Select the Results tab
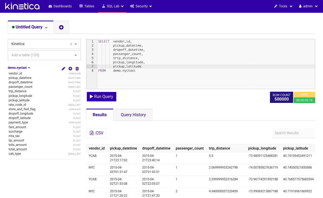 [x=100, y=115]
